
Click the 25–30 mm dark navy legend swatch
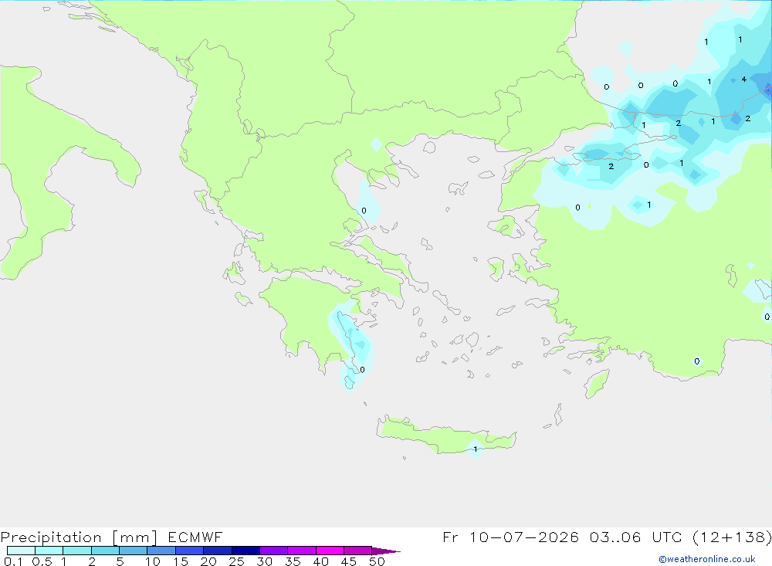click(245, 551)
